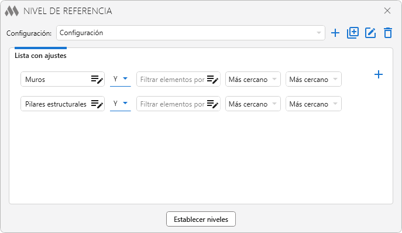Image resolution: width=402 pixels, height=233 pixels.
Task: Click the Establecer niveles button
Action: point(201,219)
